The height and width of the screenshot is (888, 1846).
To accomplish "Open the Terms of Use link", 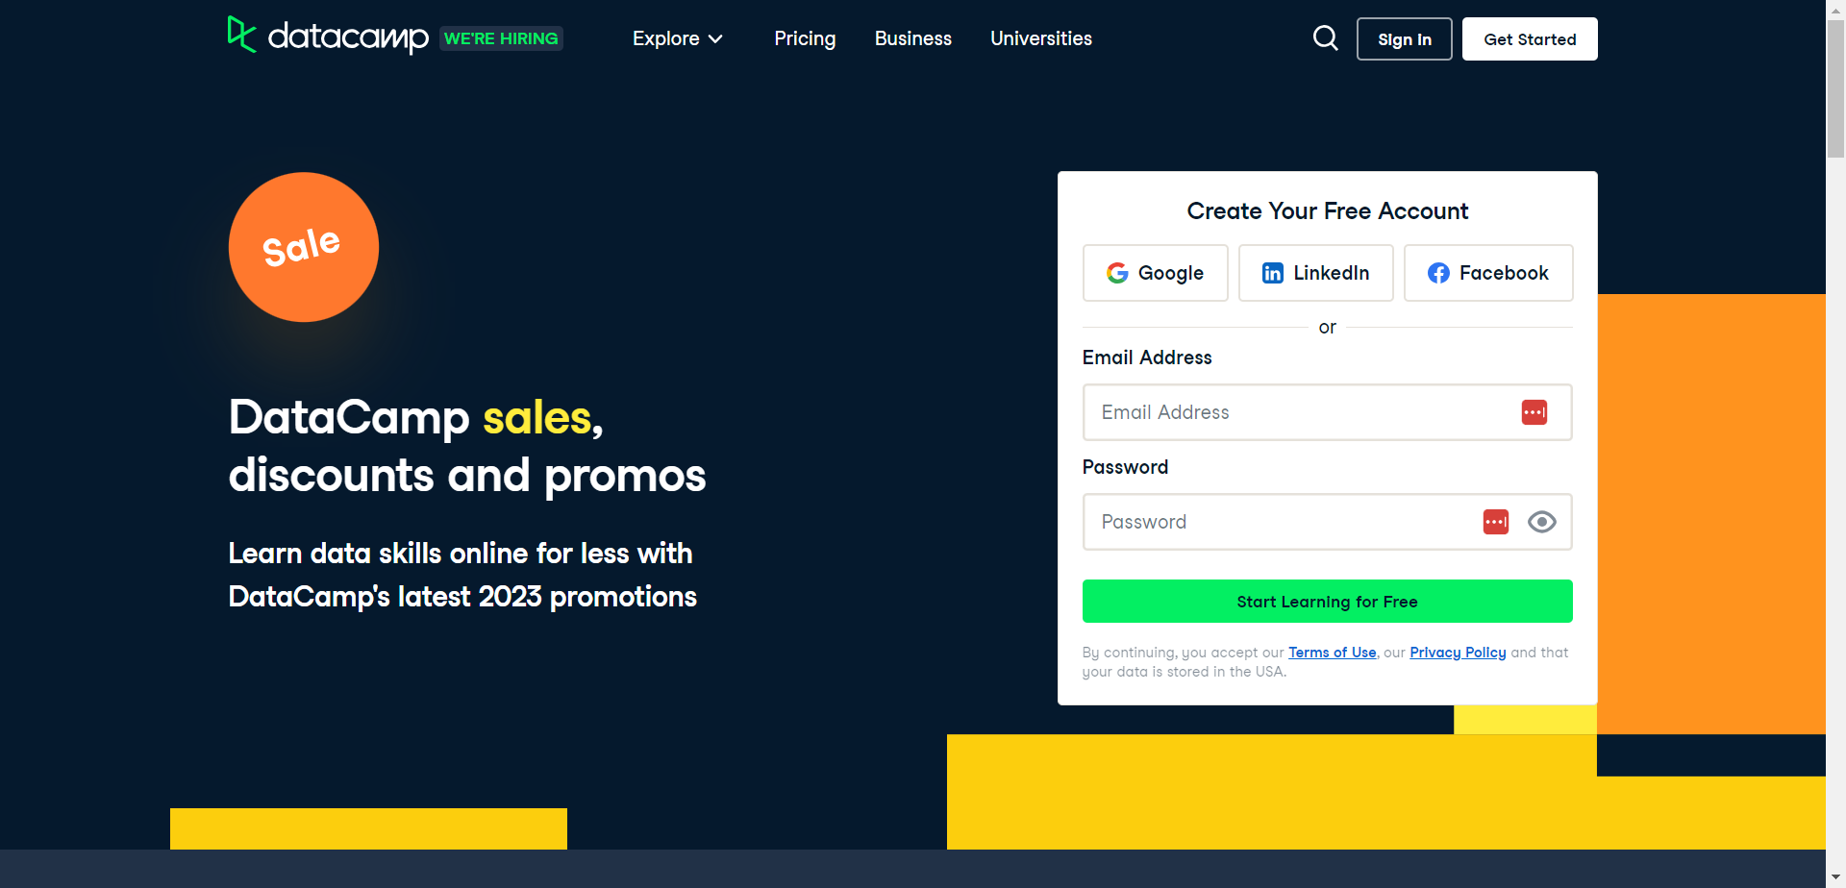I will (1332, 653).
